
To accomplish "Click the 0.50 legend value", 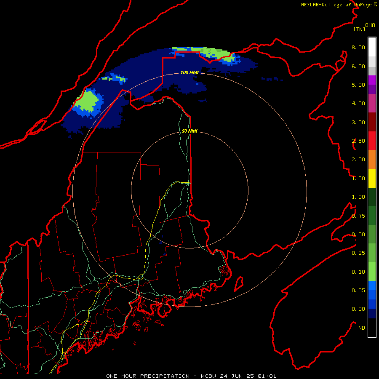I will (358, 235).
